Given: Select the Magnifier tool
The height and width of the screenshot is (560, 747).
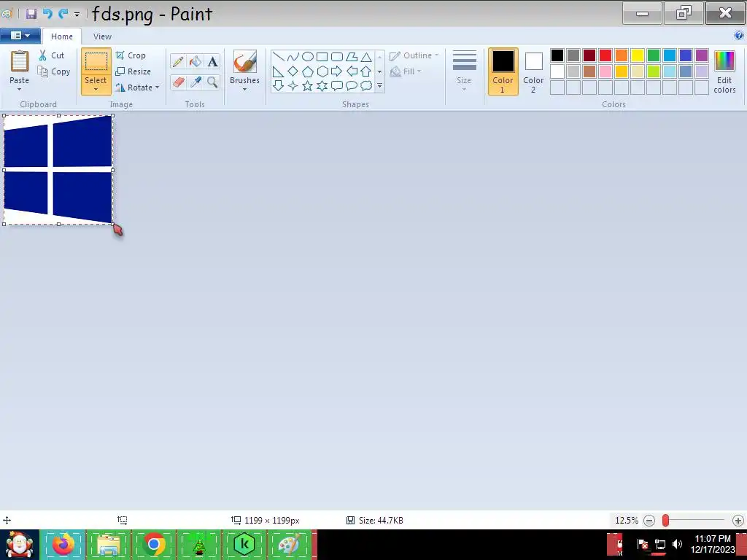Looking at the screenshot, I should (212, 82).
